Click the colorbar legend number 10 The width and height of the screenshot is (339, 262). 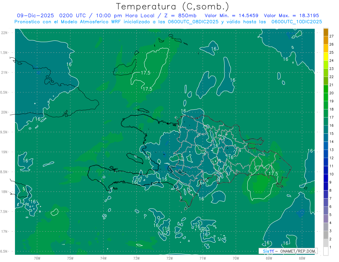coord(332,174)
